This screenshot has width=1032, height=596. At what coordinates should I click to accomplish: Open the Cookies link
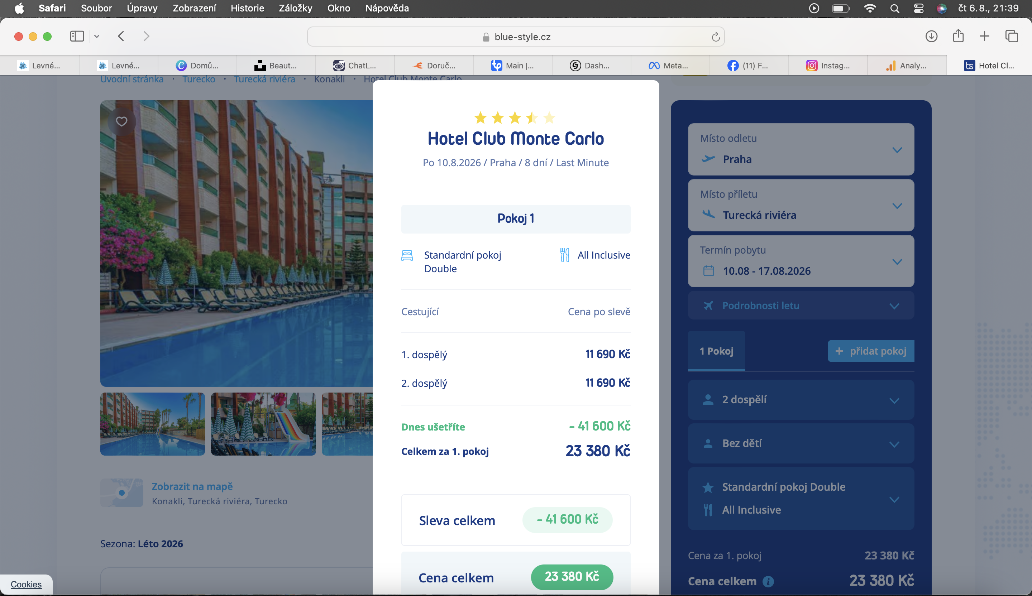pyautogui.click(x=26, y=585)
